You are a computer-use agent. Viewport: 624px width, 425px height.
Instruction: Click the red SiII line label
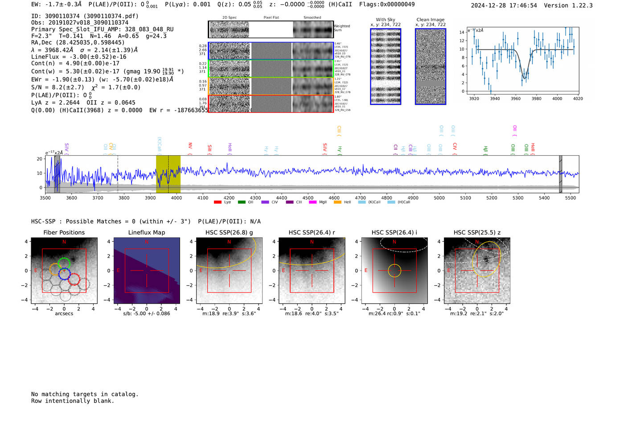coord(209,150)
